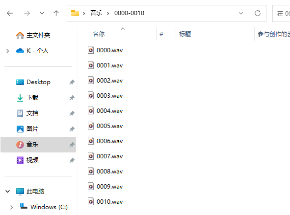Select 此电脑 in the sidebar
Screen dimensions: 290x215
point(35,192)
